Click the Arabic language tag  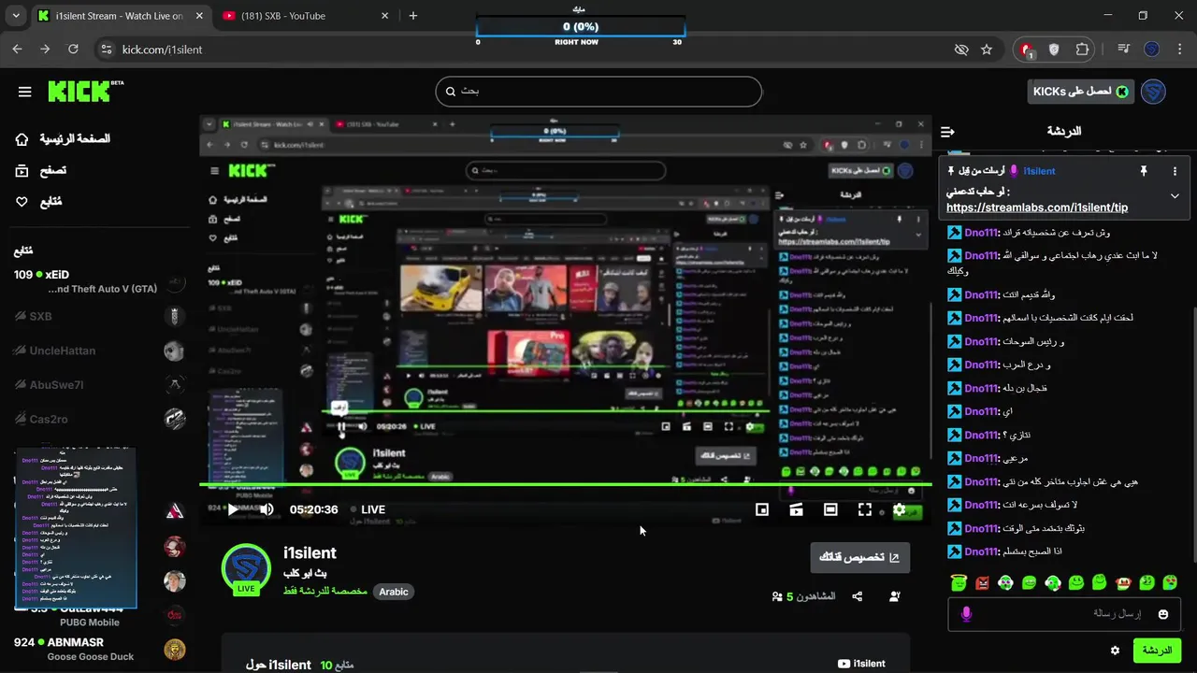coord(393,592)
